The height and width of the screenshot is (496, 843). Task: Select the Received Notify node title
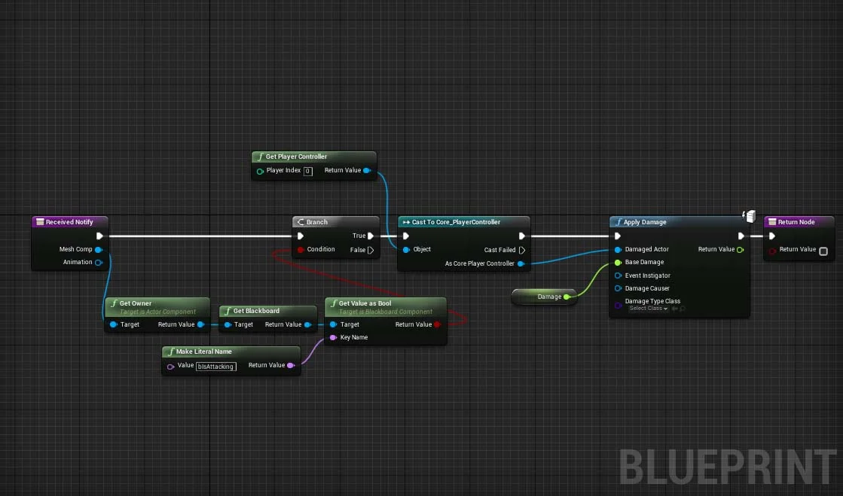tap(69, 222)
